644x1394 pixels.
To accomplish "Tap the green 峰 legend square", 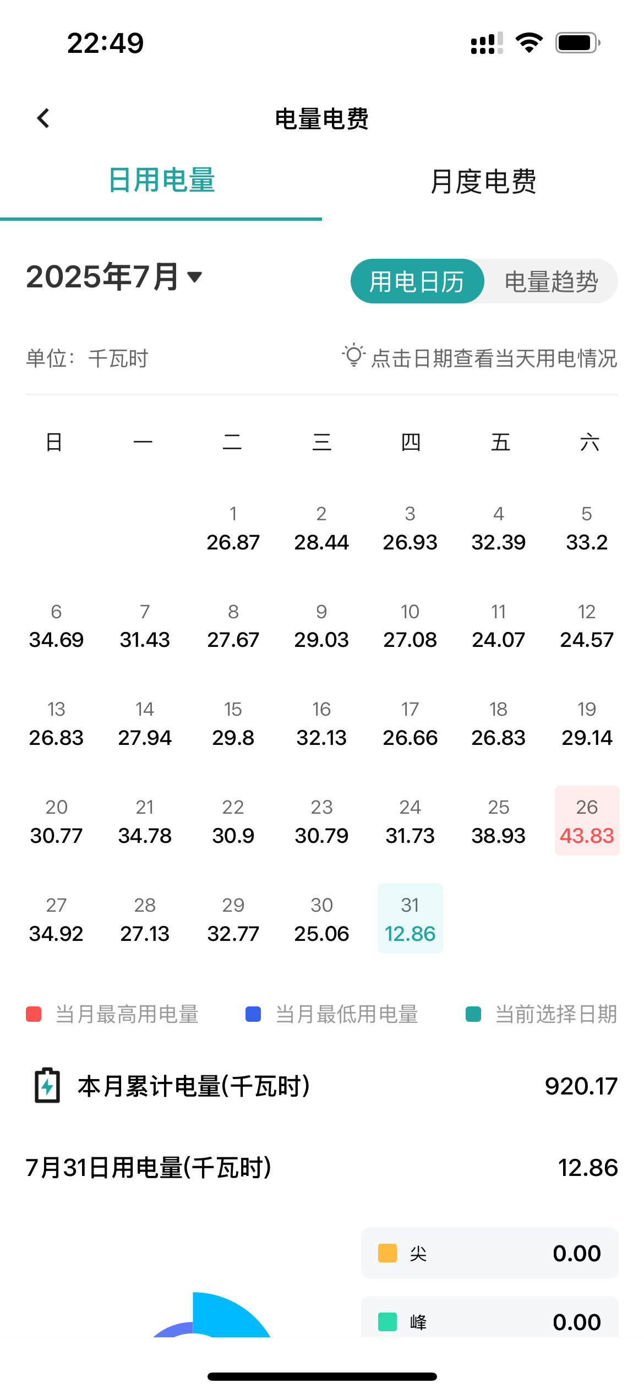I will [388, 1321].
